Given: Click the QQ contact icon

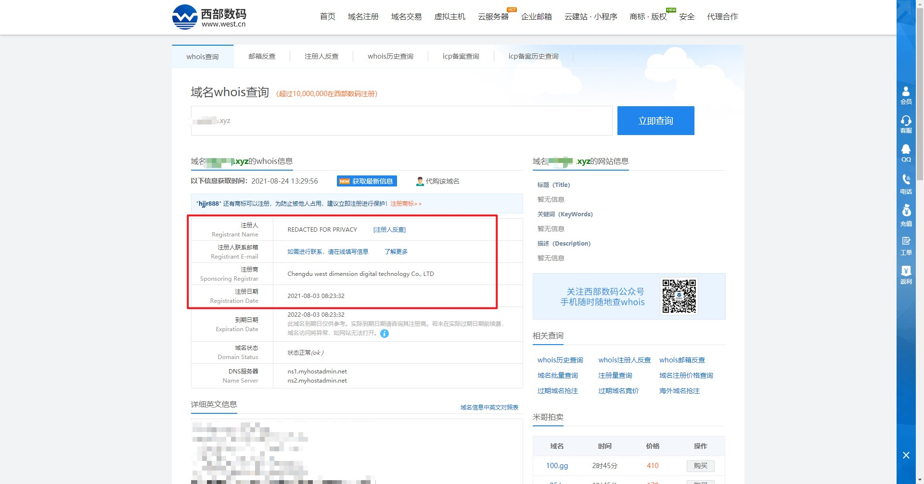Looking at the screenshot, I should click(906, 153).
